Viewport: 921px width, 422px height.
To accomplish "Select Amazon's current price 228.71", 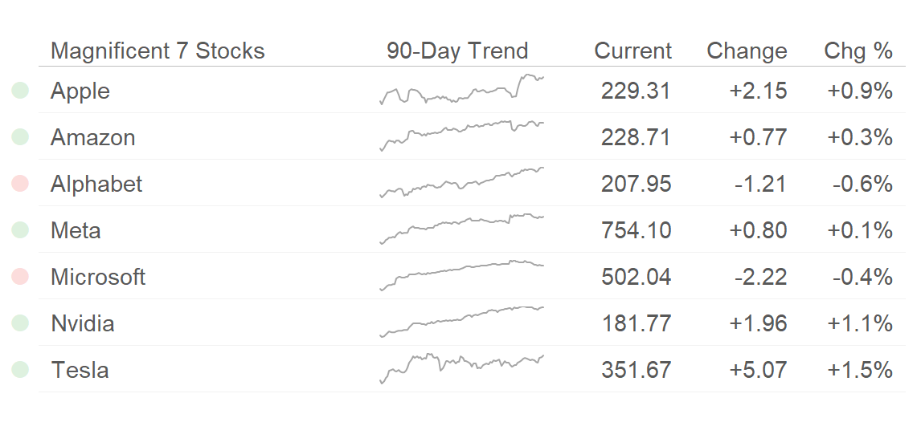I will pyautogui.click(x=637, y=137).
